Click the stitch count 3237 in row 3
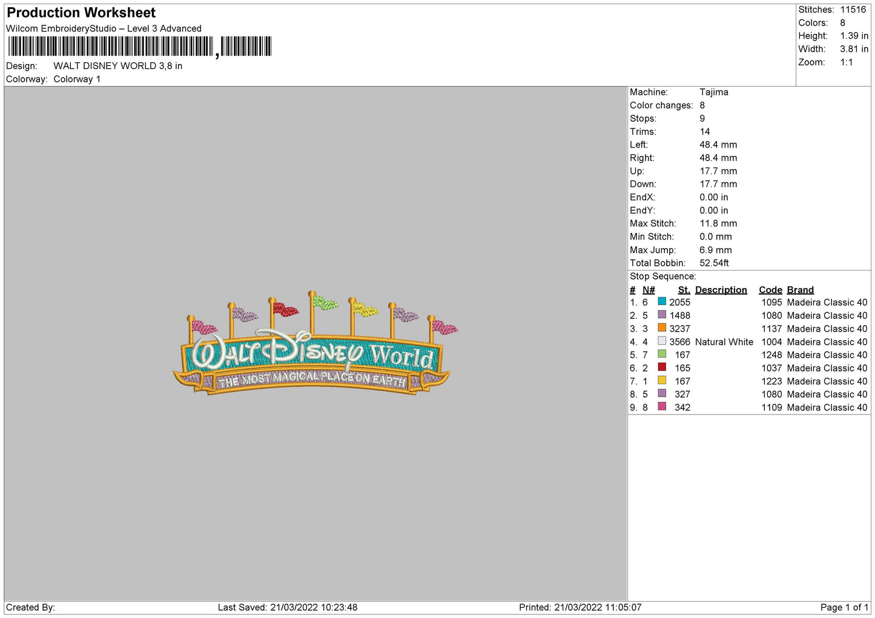875x618 pixels. (679, 329)
